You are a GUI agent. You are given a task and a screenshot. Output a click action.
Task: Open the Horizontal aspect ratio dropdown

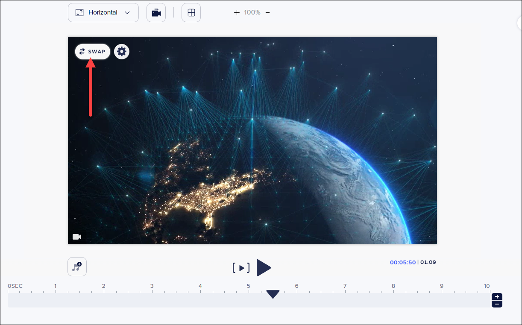click(103, 13)
